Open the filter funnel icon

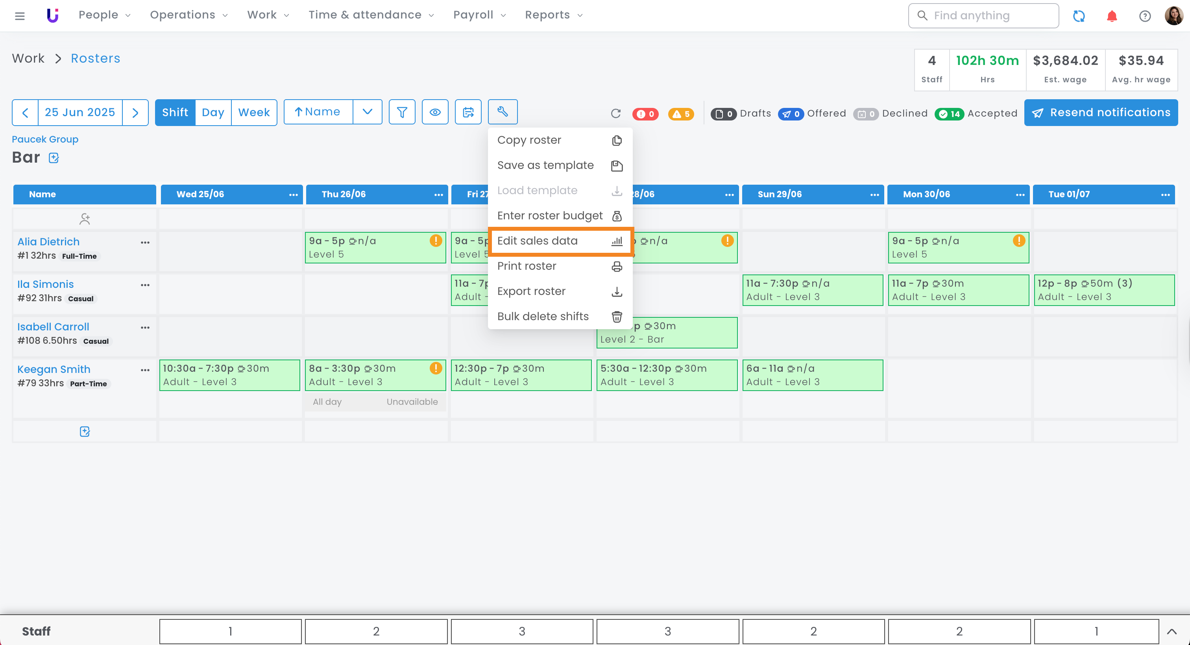tap(402, 112)
